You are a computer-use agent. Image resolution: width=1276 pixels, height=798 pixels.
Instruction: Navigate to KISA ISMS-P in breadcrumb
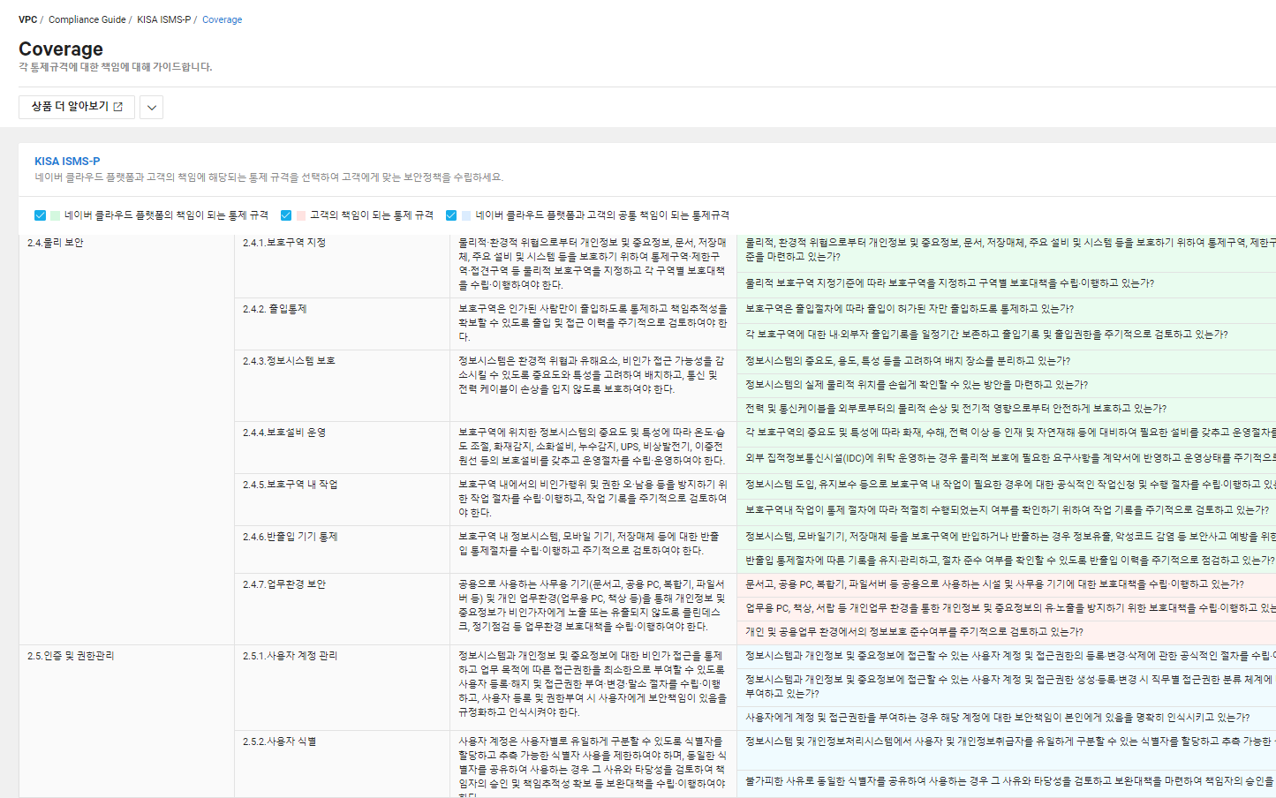click(x=163, y=19)
